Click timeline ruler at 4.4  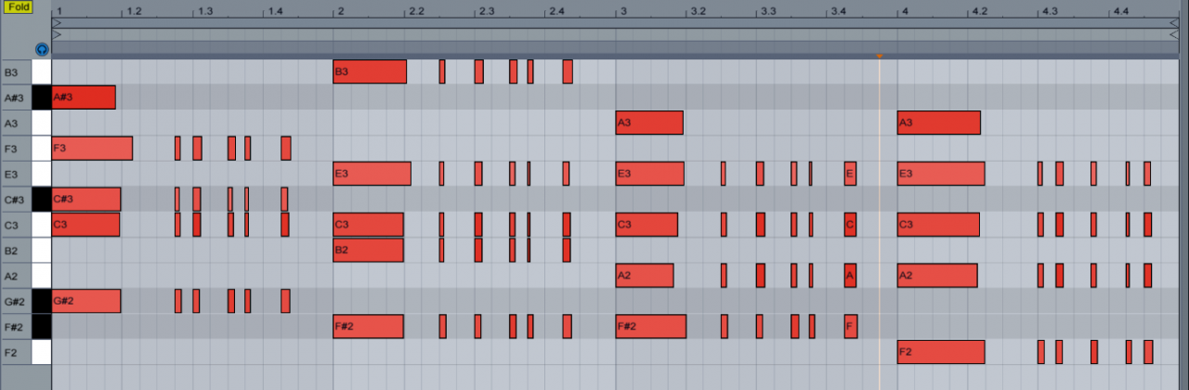coord(1120,12)
